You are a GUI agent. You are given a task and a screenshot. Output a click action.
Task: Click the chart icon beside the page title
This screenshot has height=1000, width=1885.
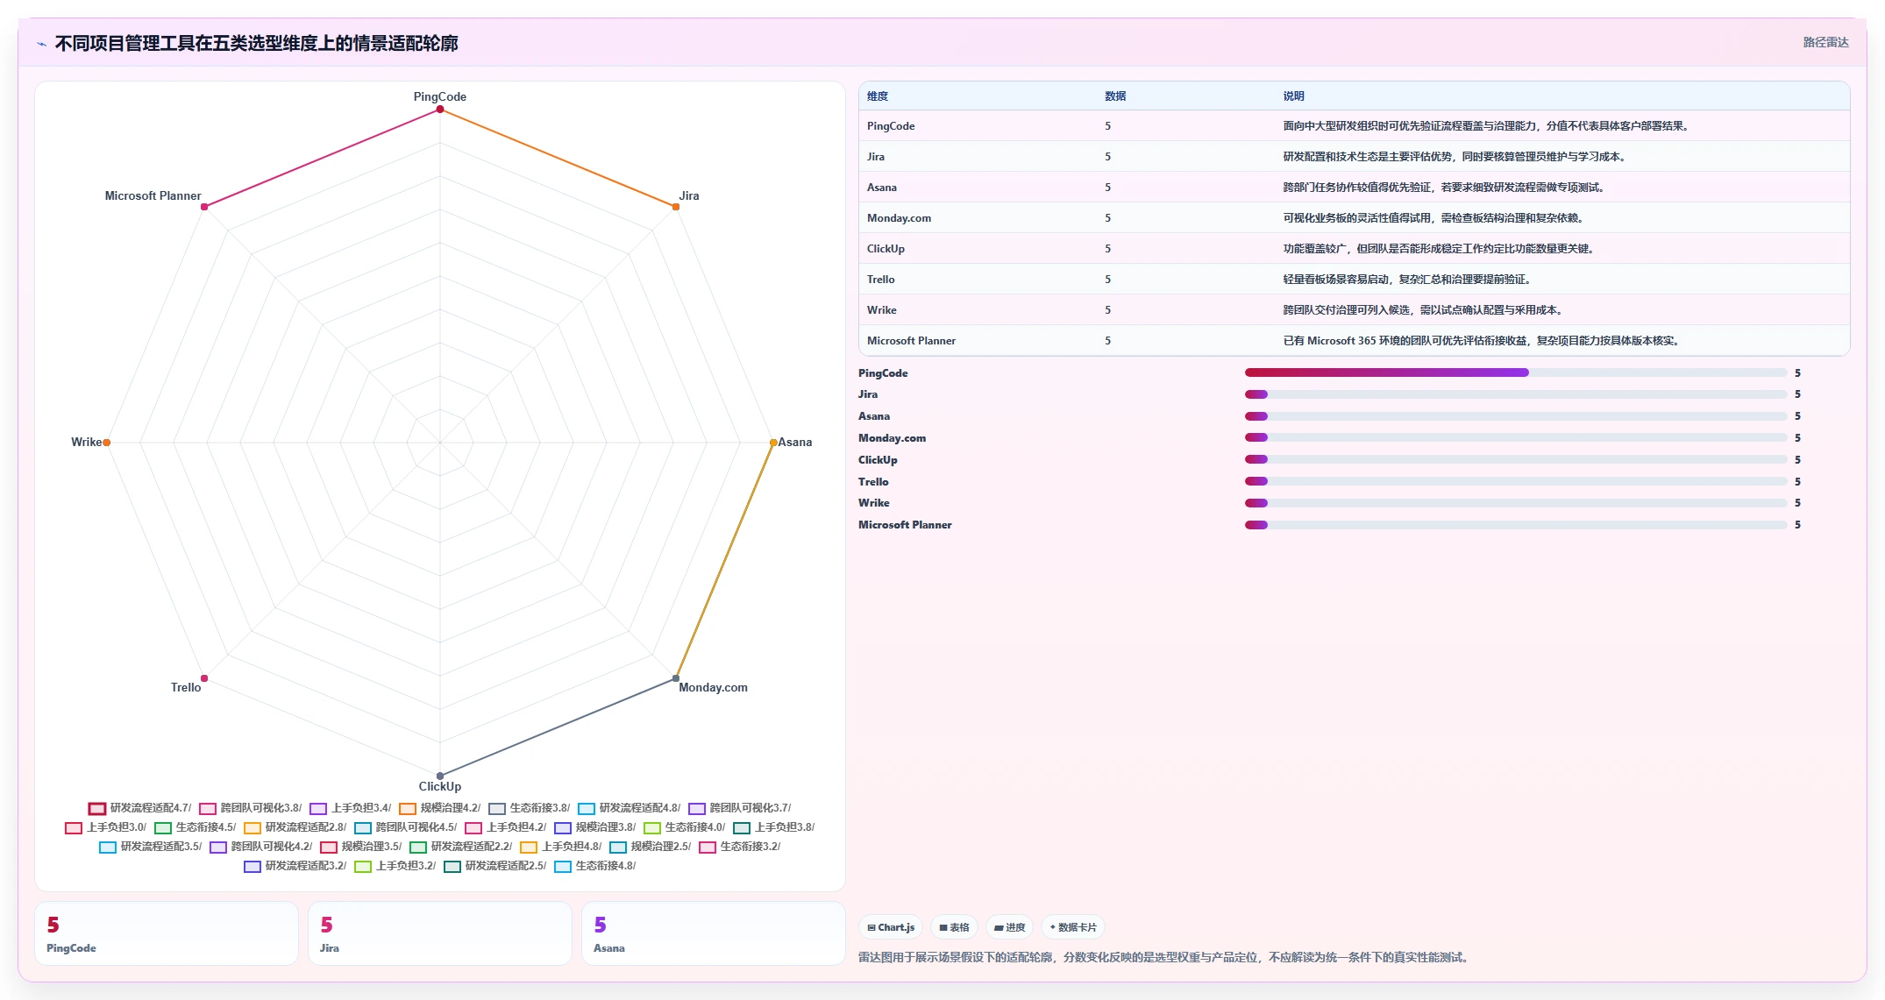41,44
